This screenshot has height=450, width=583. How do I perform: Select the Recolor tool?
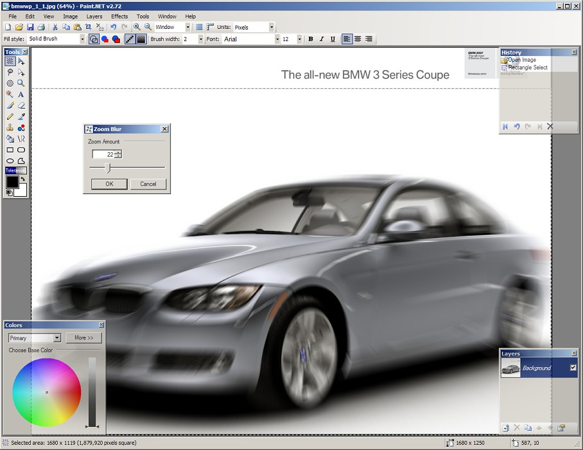point(21,128)
